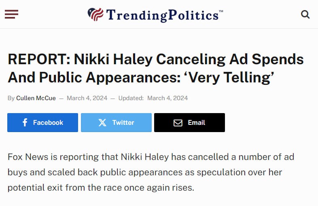Click the Updated date of the article
318x206 pixels.
(167, 98)
